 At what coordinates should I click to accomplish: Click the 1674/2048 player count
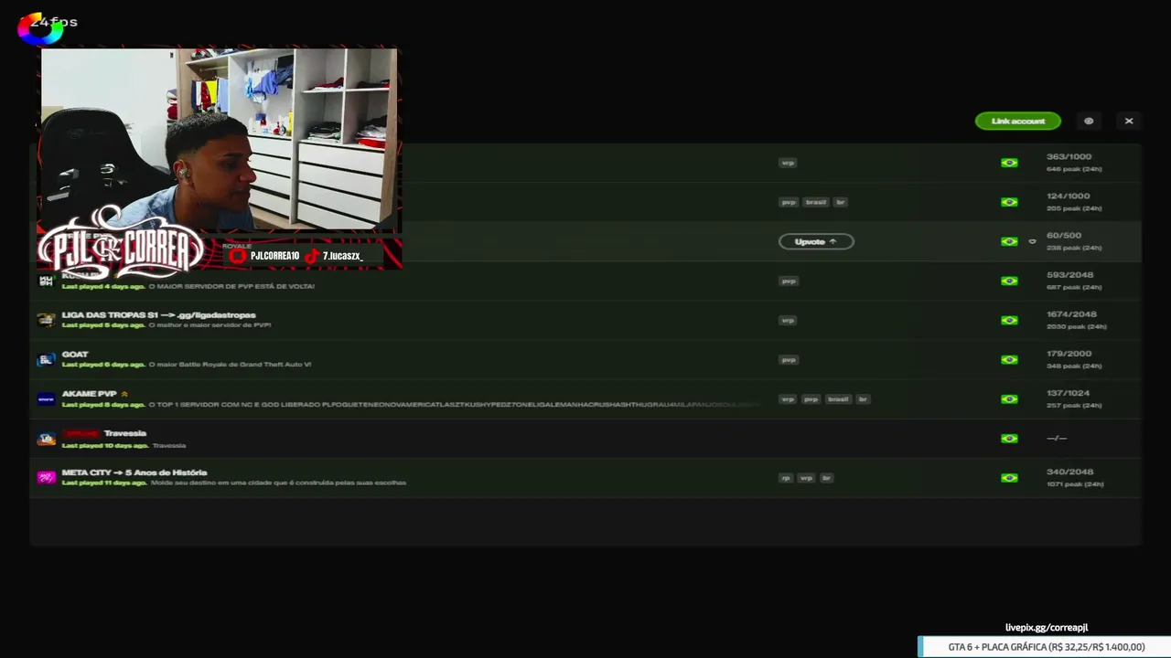[x=1070, y=314]
